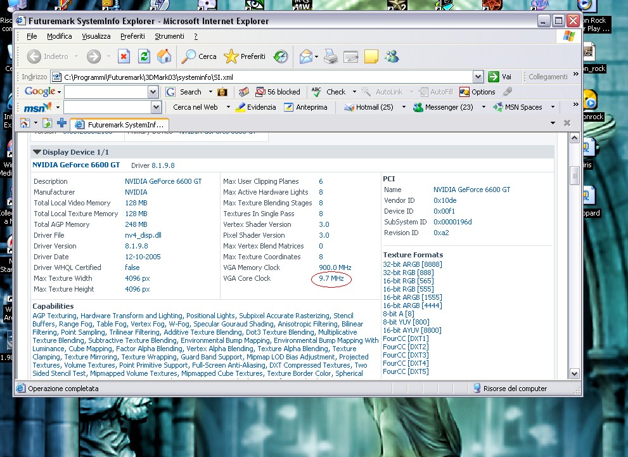Click the AutoFill icon on Google toolbar
The height and width of the screenshot is (457, 628).
coord(436,92)
